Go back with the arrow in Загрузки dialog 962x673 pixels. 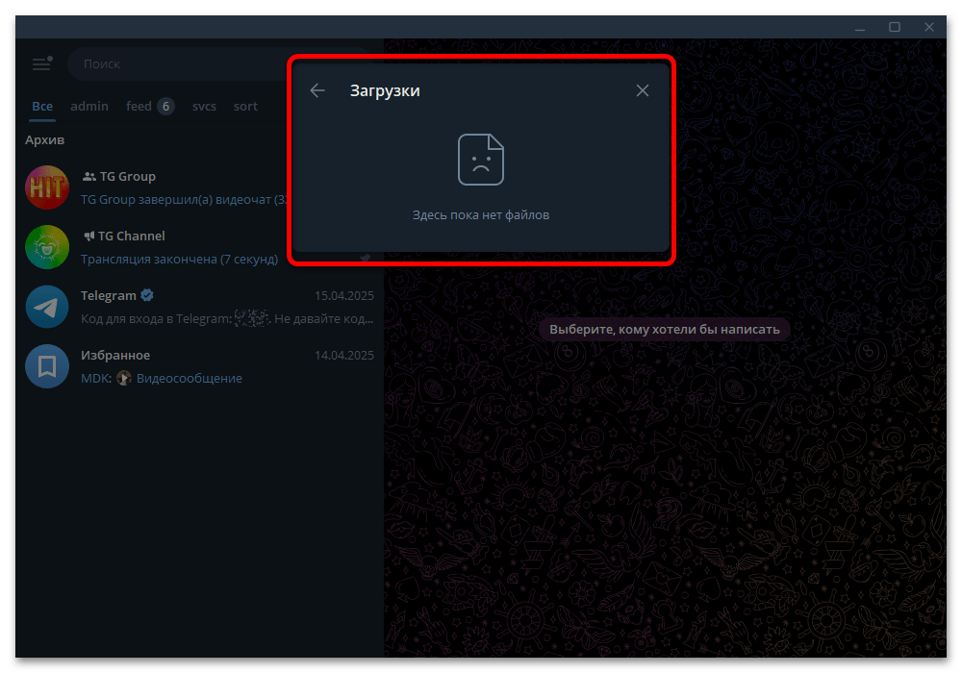point(317,90)
